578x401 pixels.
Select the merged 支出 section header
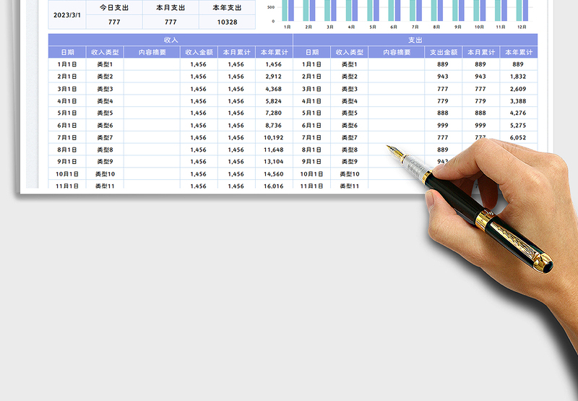coord(415,40)
